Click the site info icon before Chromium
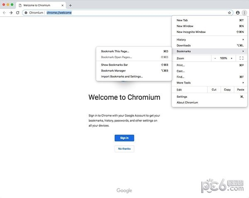249x198 pixels. click(x=26, y=13)
